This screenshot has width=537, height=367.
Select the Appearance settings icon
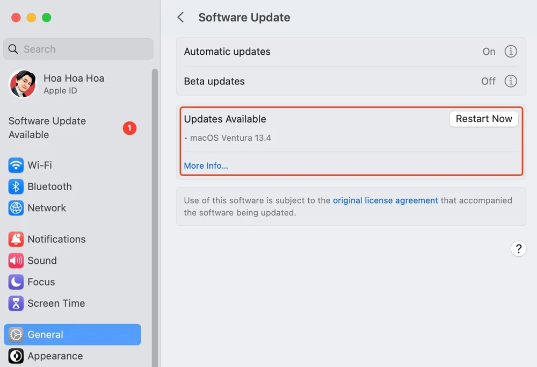click(x=16, y=356)
